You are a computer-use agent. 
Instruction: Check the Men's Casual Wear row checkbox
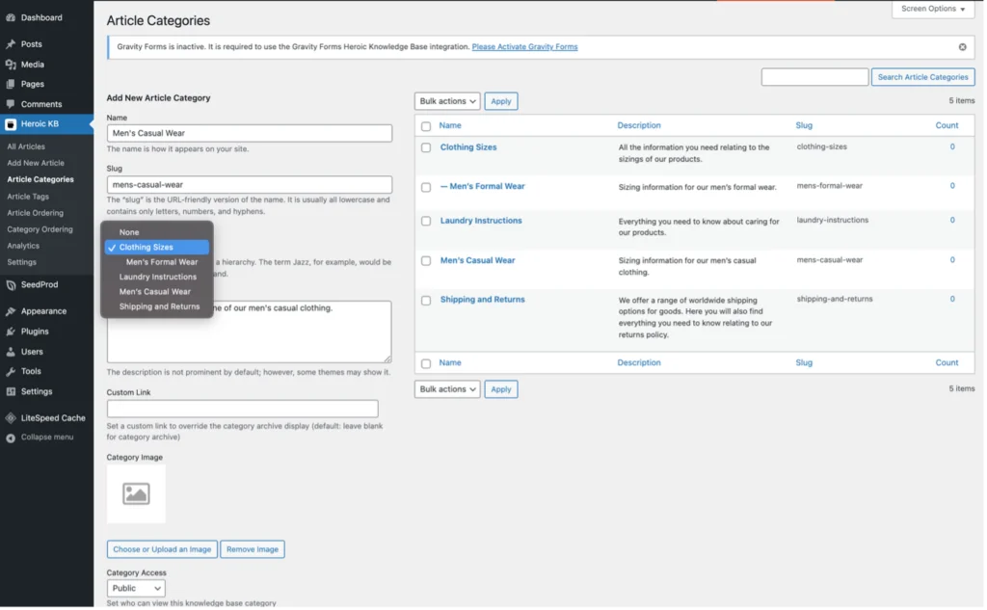(426, 261)
